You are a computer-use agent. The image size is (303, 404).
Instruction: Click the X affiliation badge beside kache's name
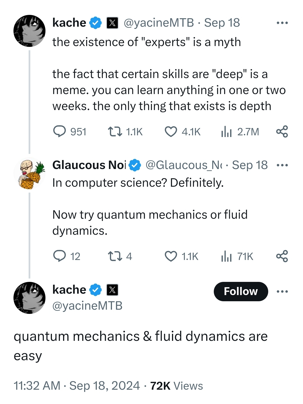(112, 23)
